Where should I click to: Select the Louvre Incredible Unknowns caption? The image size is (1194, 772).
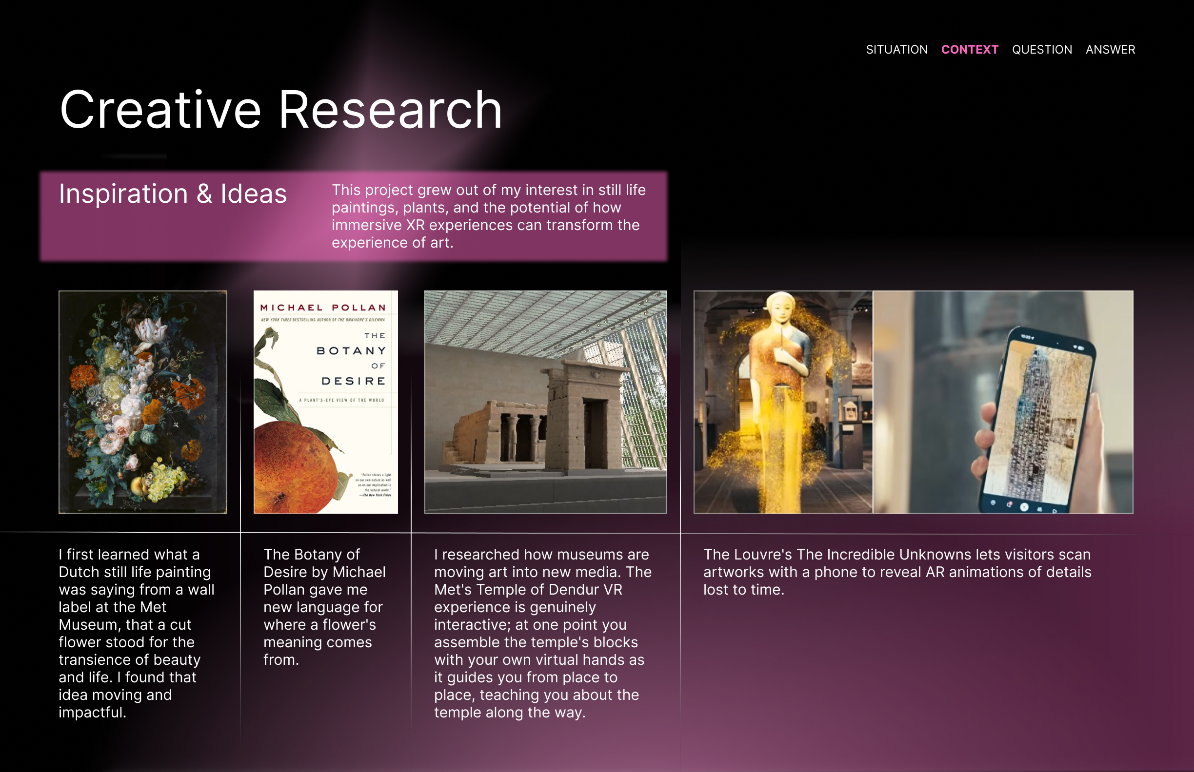pyautogui.click(x=897, y=572)
